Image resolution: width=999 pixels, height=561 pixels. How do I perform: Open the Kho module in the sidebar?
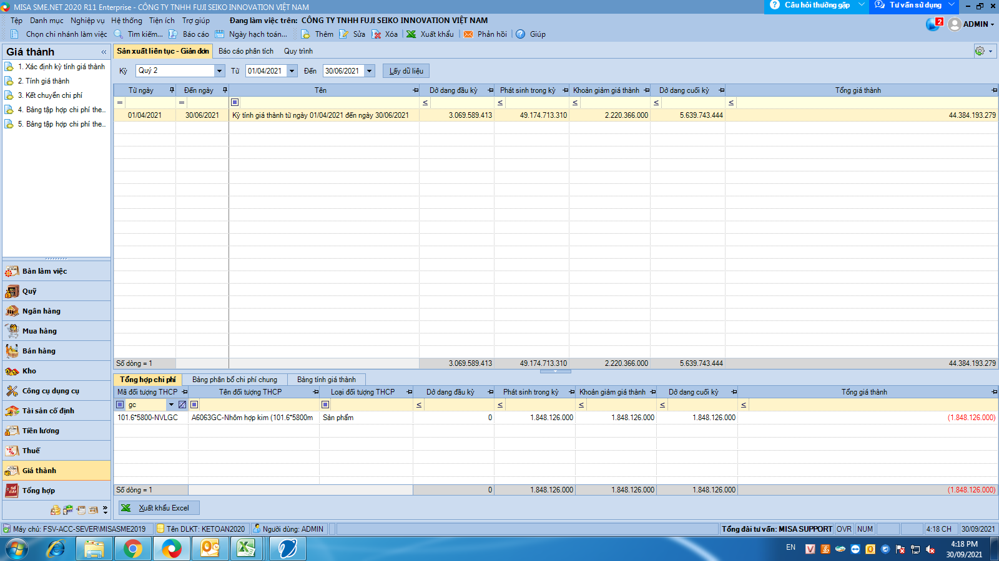tap(56, 371)
